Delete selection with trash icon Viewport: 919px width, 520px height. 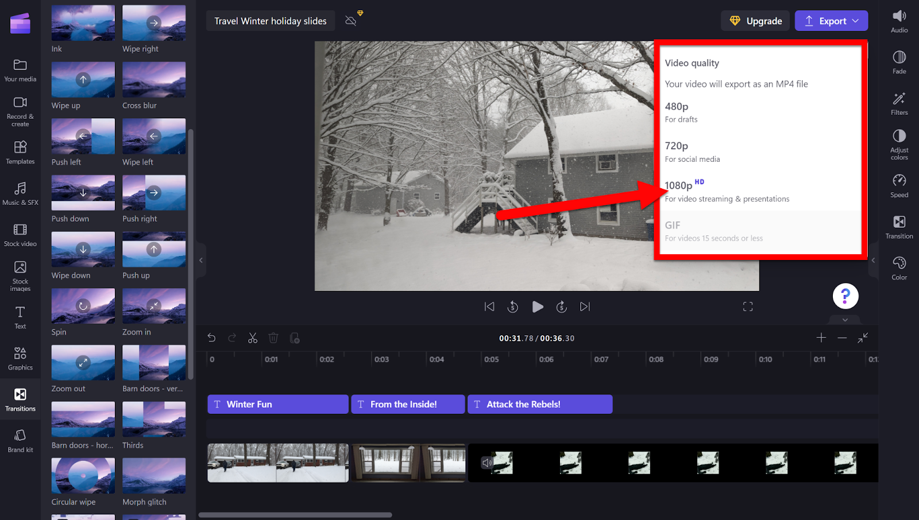pyautogui.click(x=273, y=338)
